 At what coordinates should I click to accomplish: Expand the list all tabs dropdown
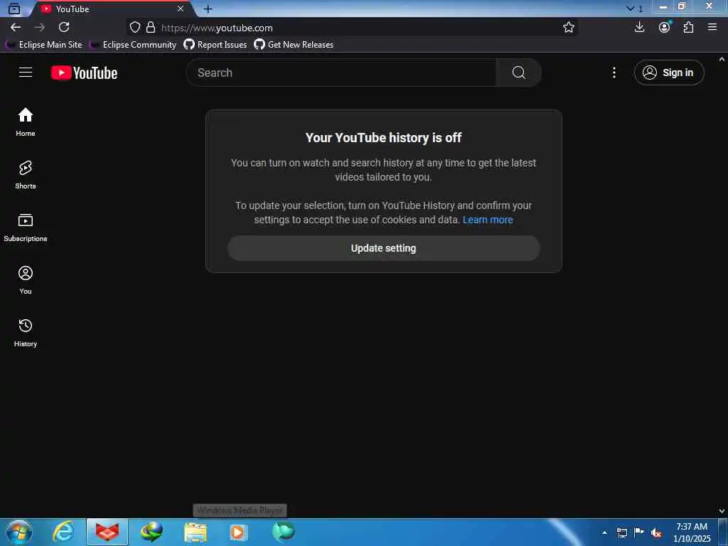point(634,9)
